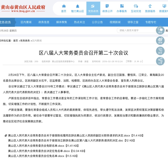Click the 分享 share floating button

pyautogui.click(x=160, y=61)
